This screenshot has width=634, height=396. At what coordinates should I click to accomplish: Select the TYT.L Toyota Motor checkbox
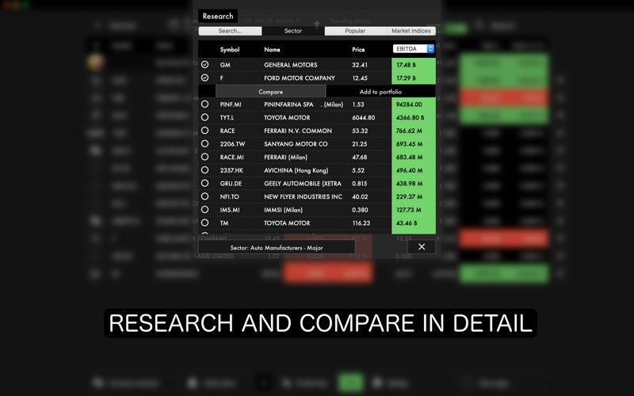point(205,117)
